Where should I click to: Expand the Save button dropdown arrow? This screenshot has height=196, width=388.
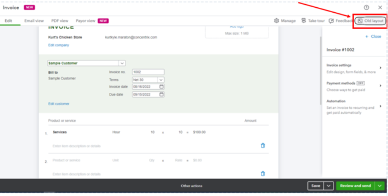329,186
